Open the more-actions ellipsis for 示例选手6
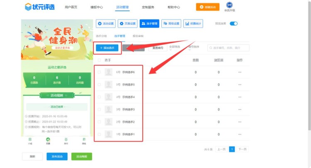The image size is (311, 168). 239,72
